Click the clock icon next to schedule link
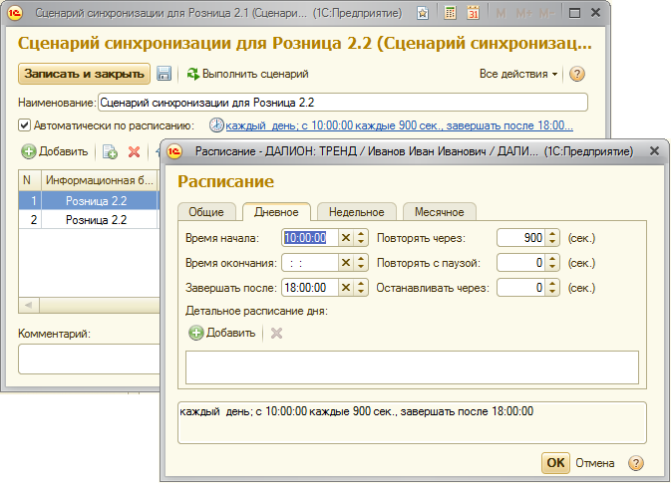671x483 pixels. (216, 125)
